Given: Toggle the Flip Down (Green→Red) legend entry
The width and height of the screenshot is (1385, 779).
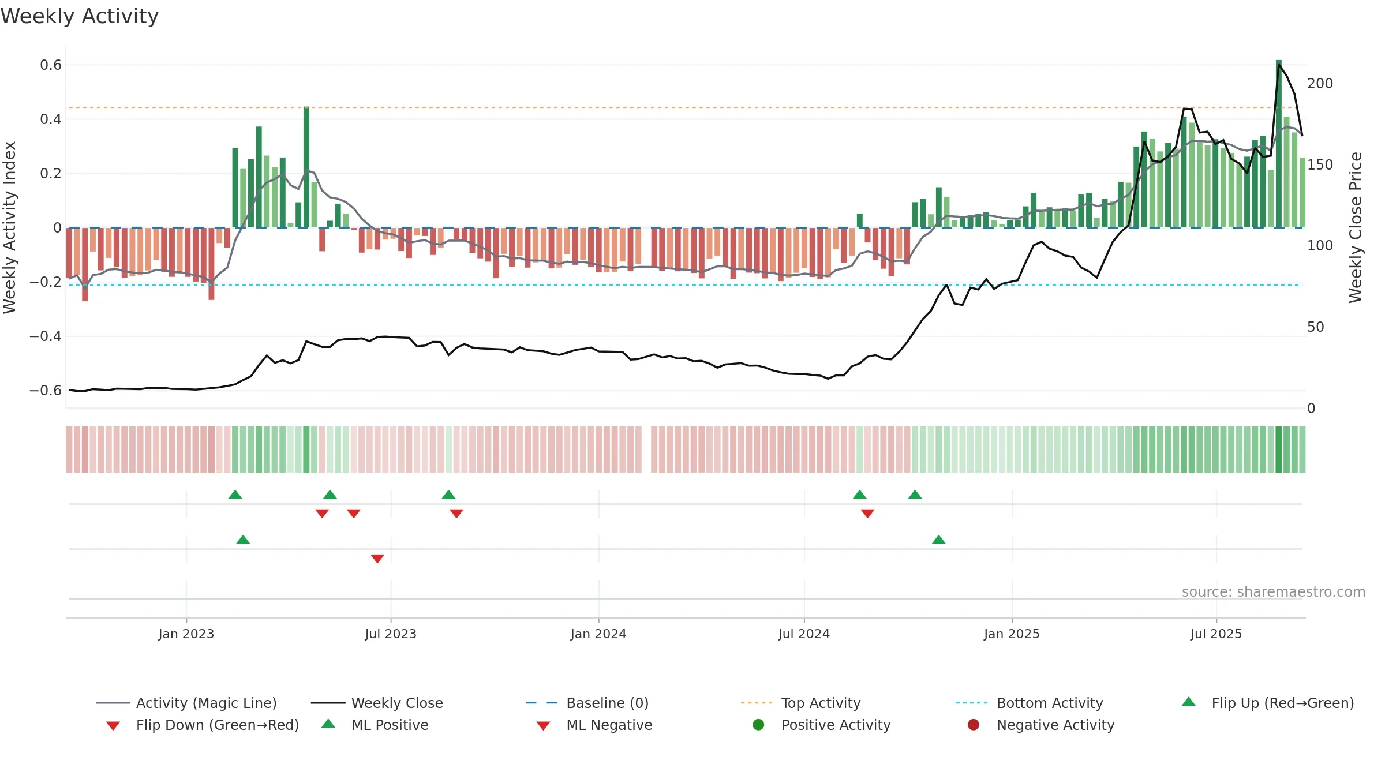Looking at the screenshot, I should 202,725.
